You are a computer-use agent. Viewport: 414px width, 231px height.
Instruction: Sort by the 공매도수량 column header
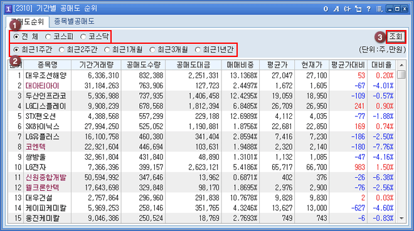[x=144, y=65]
